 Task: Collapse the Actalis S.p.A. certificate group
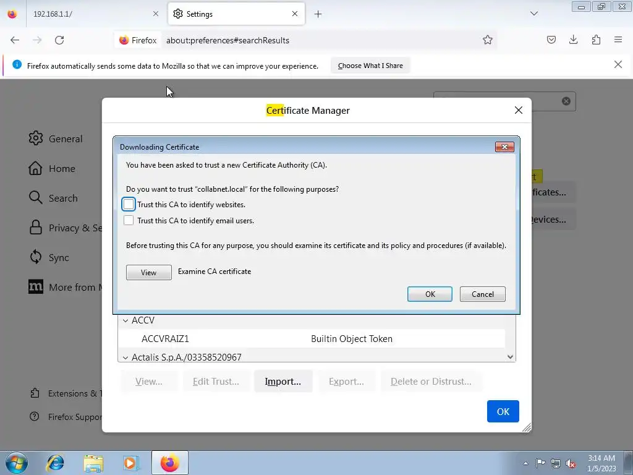pos(125,357)
